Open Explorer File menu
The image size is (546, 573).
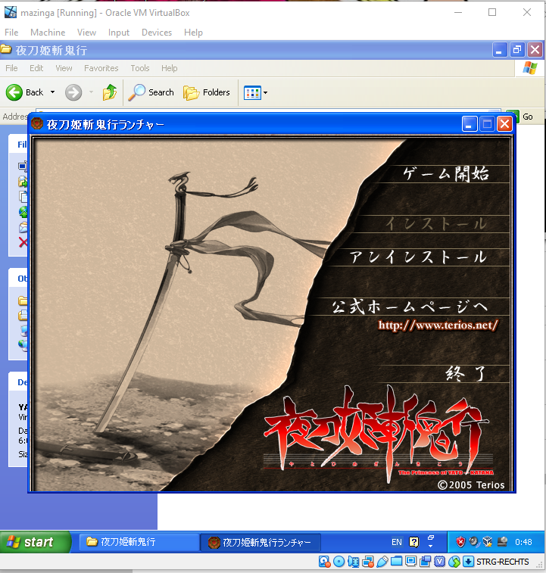(x=11, y=68)
